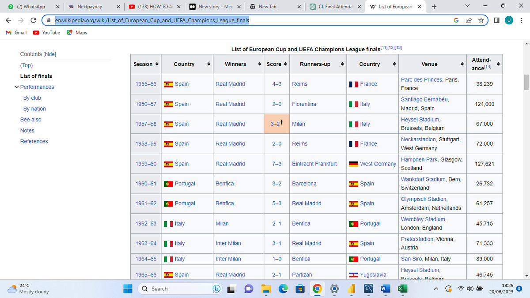Viewport: 530px width, 298px height.
Task: Open the Maps bookmark
Action: [77, 33]
